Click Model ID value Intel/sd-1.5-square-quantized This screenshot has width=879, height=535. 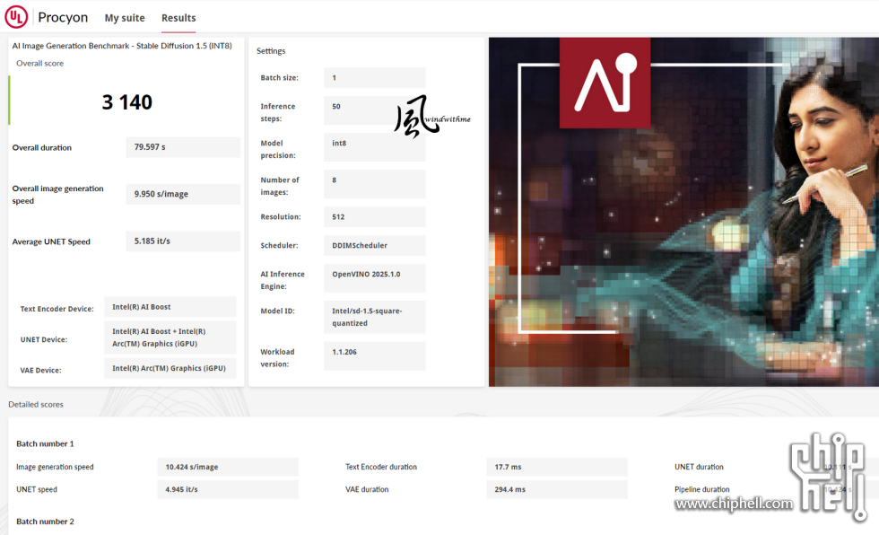point(375,317)
